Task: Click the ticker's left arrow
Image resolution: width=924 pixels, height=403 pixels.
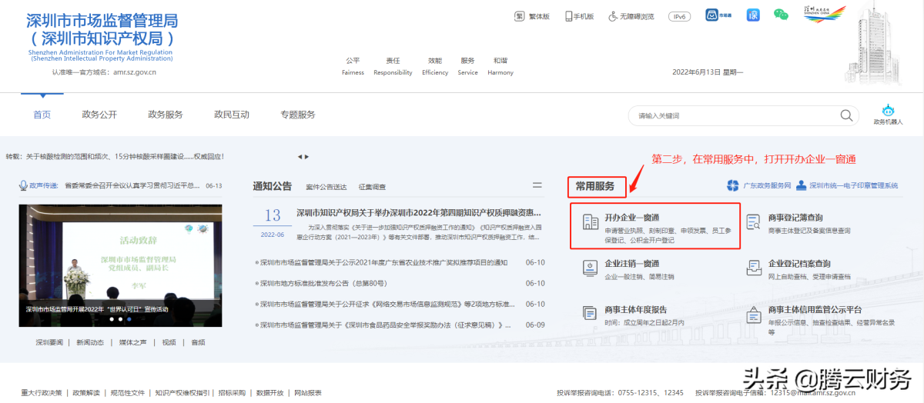Action: coord(300,157)
